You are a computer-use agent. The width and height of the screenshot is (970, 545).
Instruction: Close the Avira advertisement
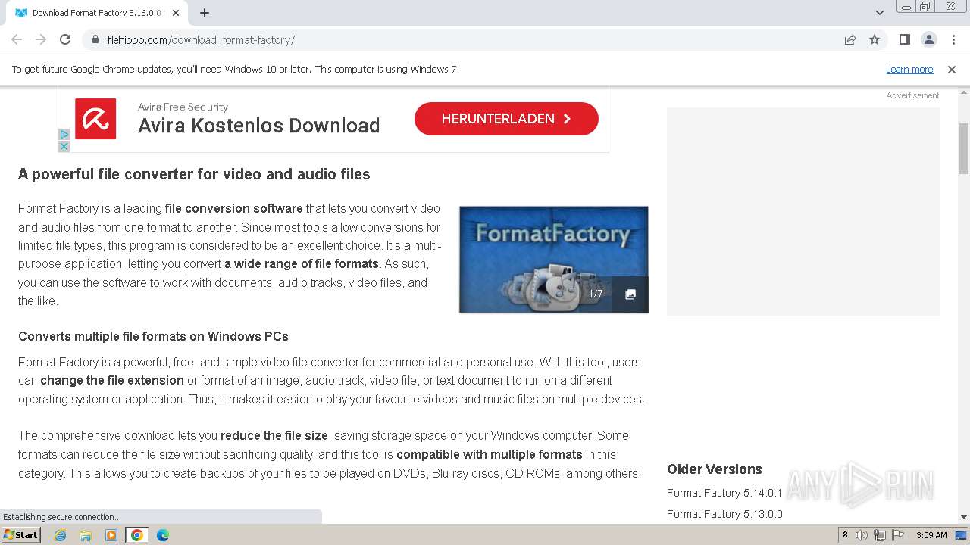(64, 146)
